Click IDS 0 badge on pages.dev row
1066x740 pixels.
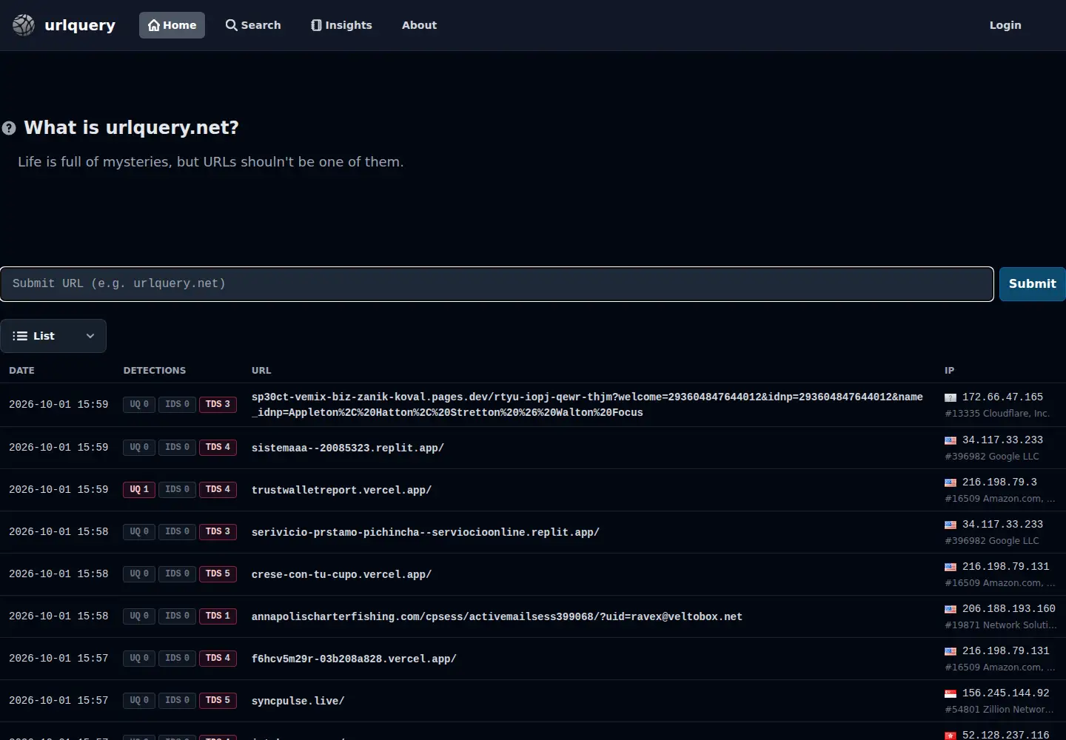[x=177, y=405]
